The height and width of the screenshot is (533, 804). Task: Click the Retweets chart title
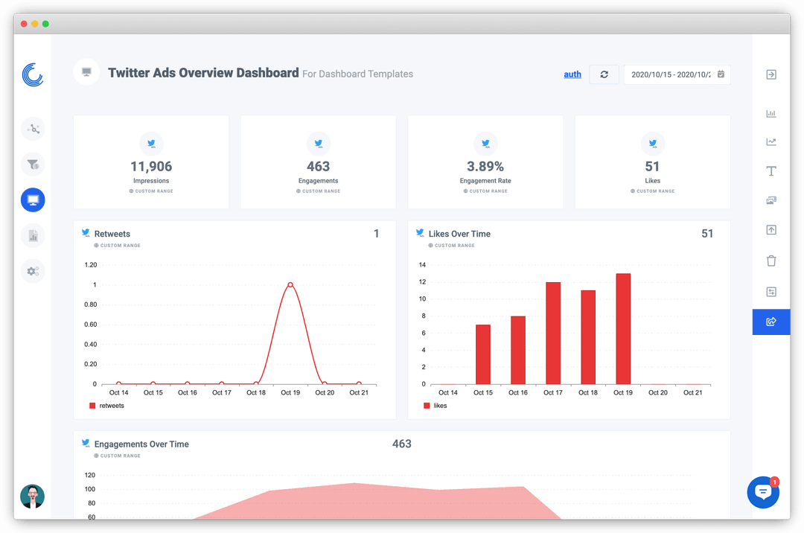point(112,234)
